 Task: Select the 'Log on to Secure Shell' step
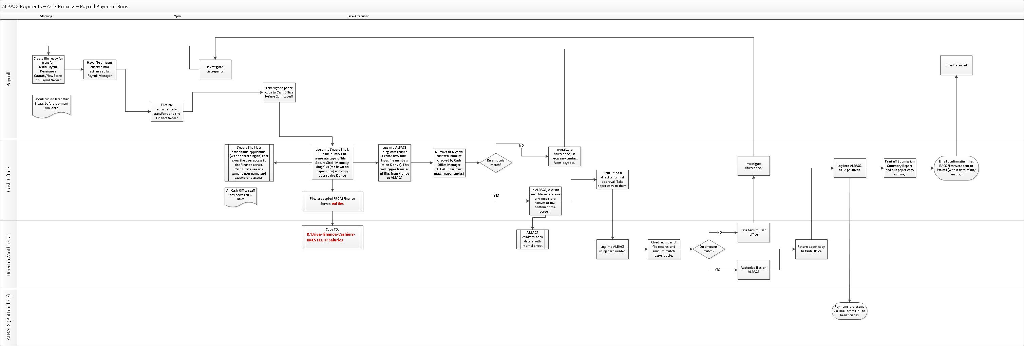point(332,163)
